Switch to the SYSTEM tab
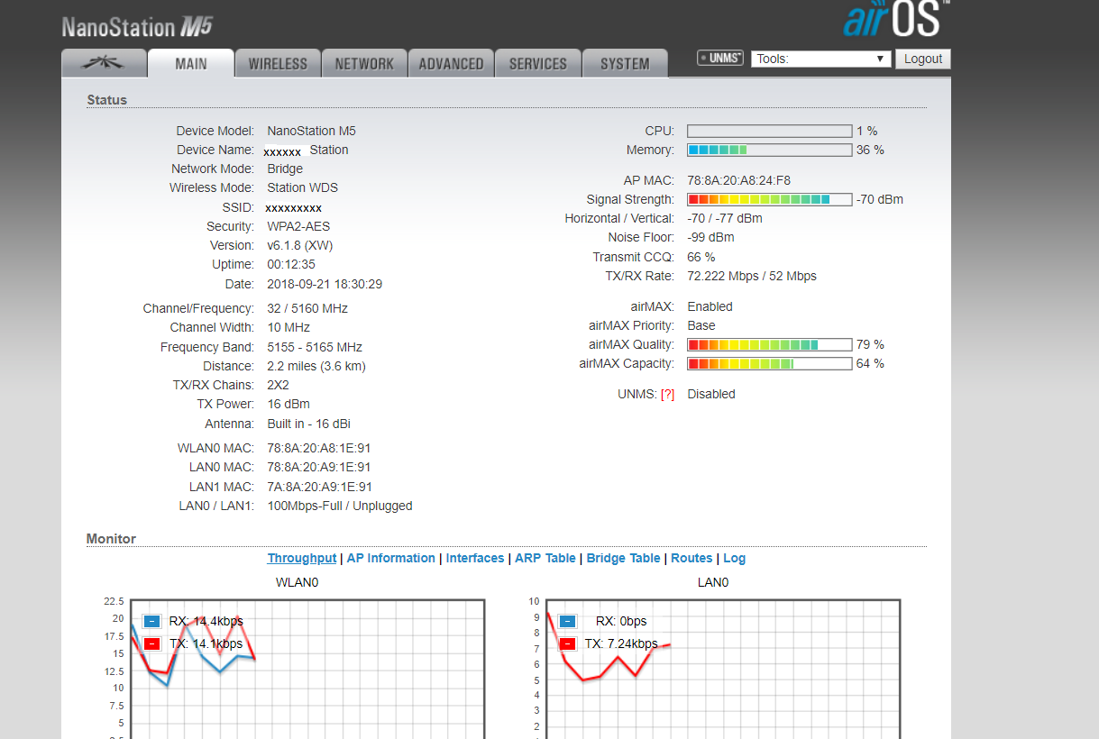1099x739 pixels. point(624,63)
